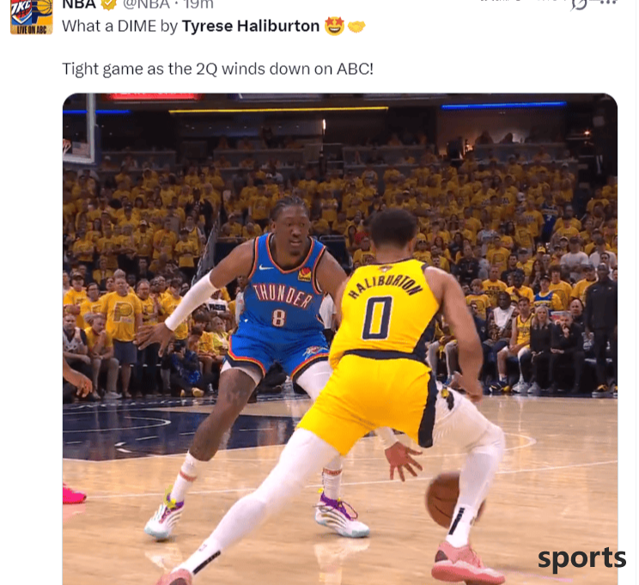Click the NBA display name

(79, 4)
